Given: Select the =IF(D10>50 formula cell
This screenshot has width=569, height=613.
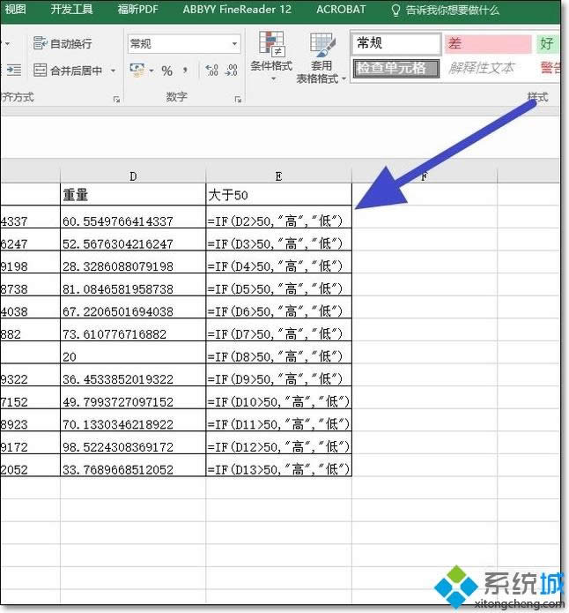Looking at the screenshot, I should click(x=278, y=398).
